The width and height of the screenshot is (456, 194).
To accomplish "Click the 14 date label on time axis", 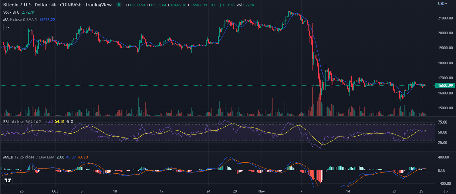I will (348, 192).
